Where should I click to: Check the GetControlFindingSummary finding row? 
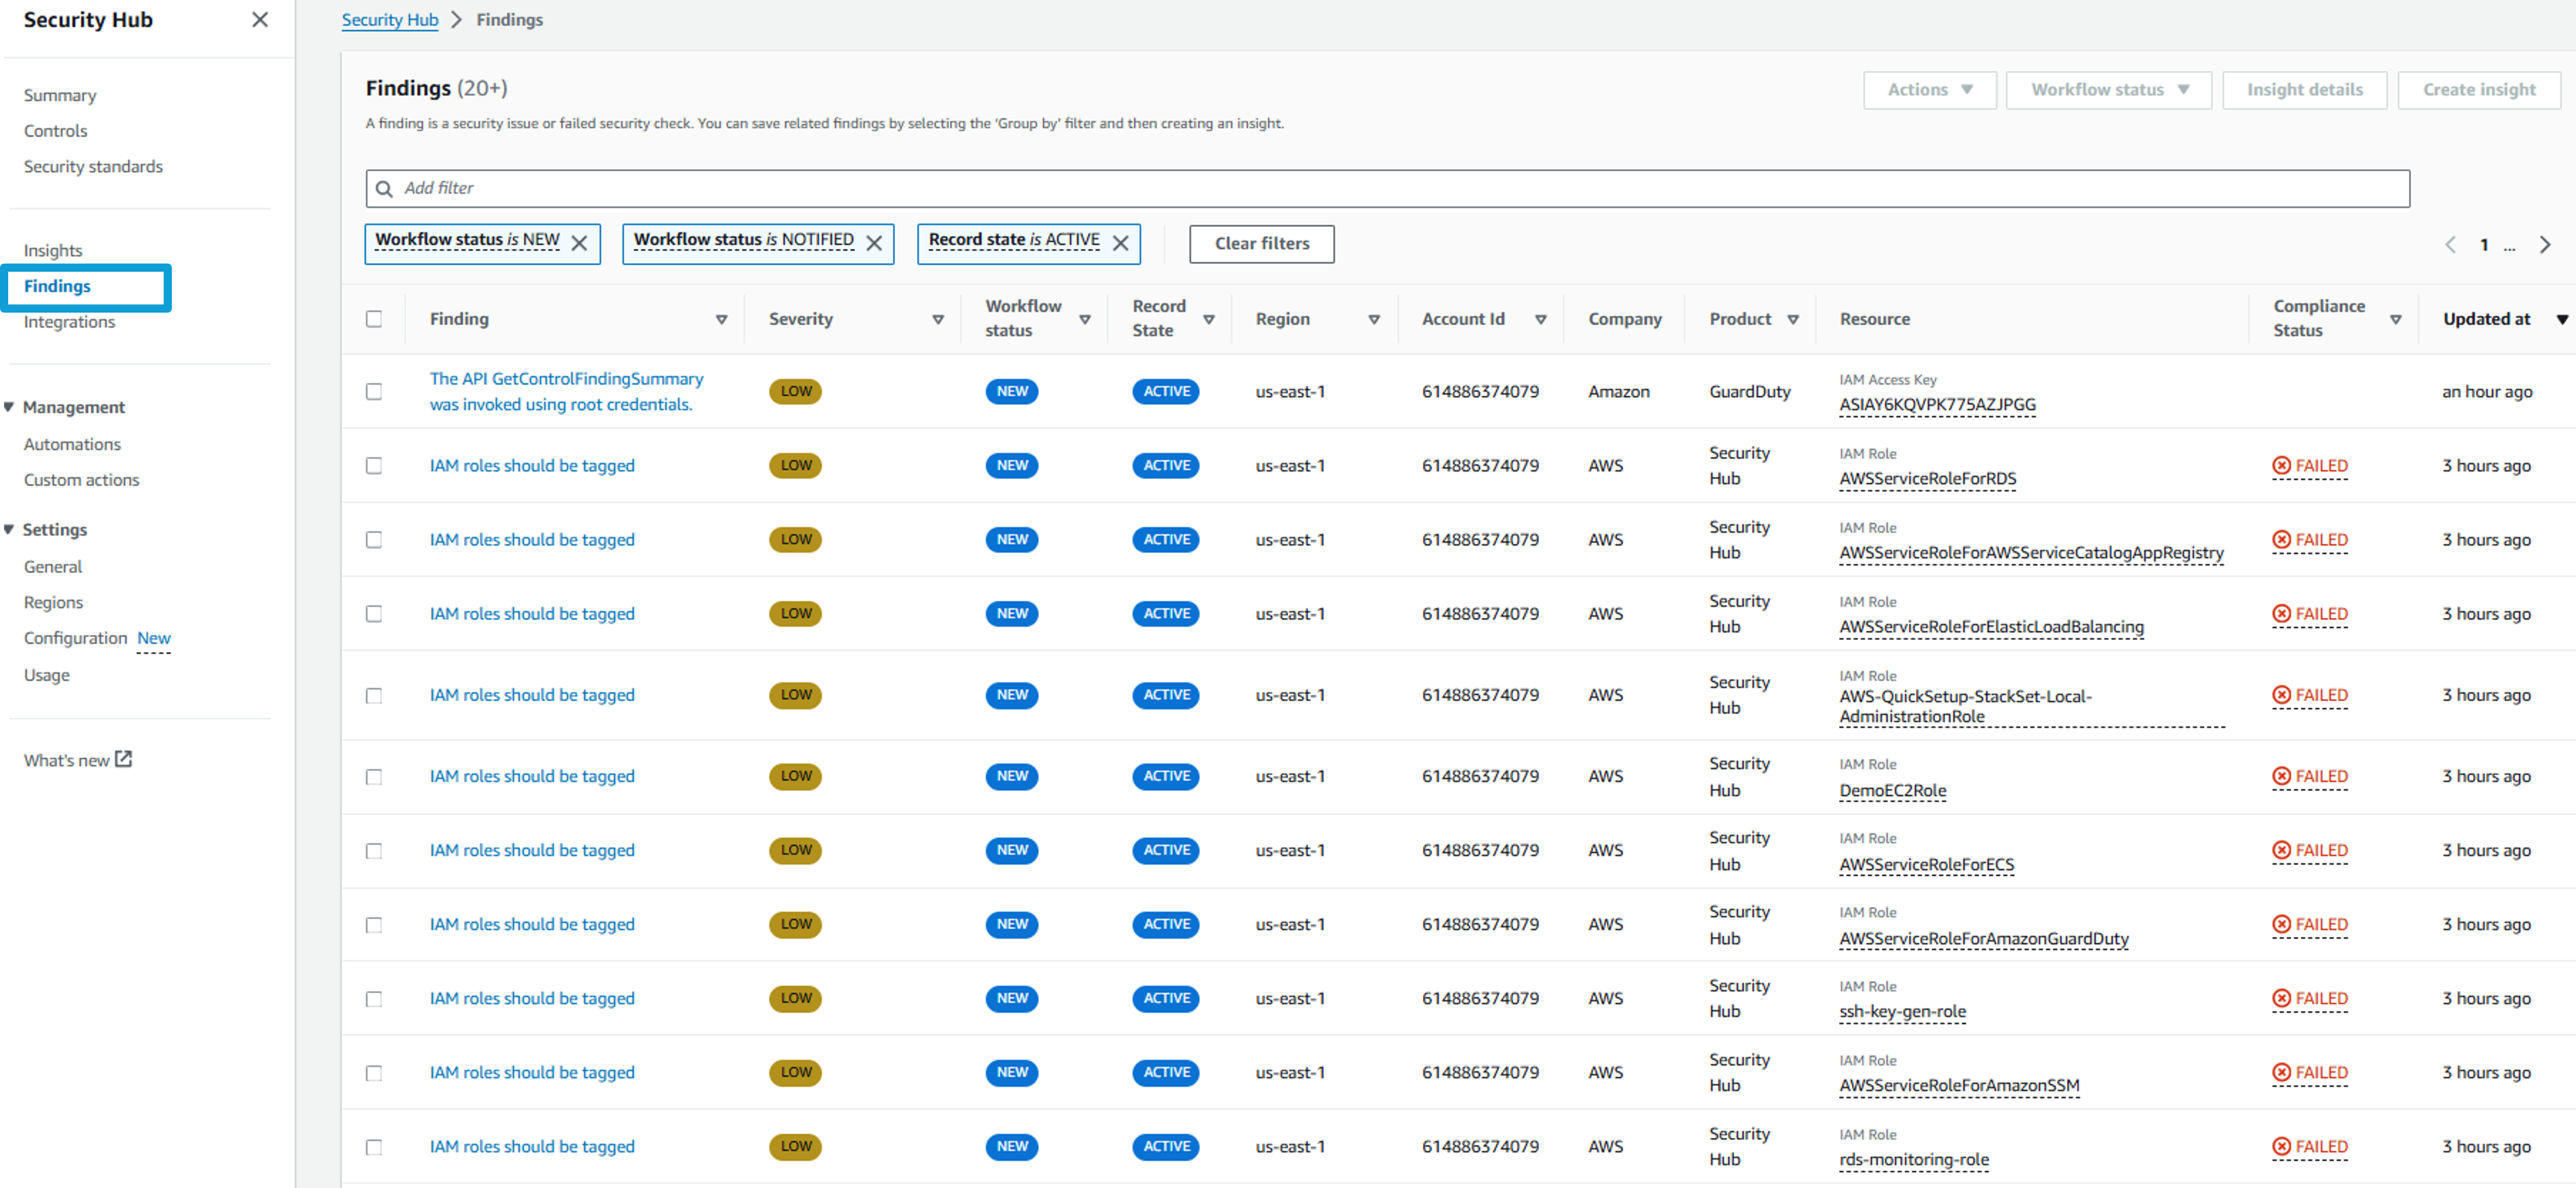tap(374, 391)
